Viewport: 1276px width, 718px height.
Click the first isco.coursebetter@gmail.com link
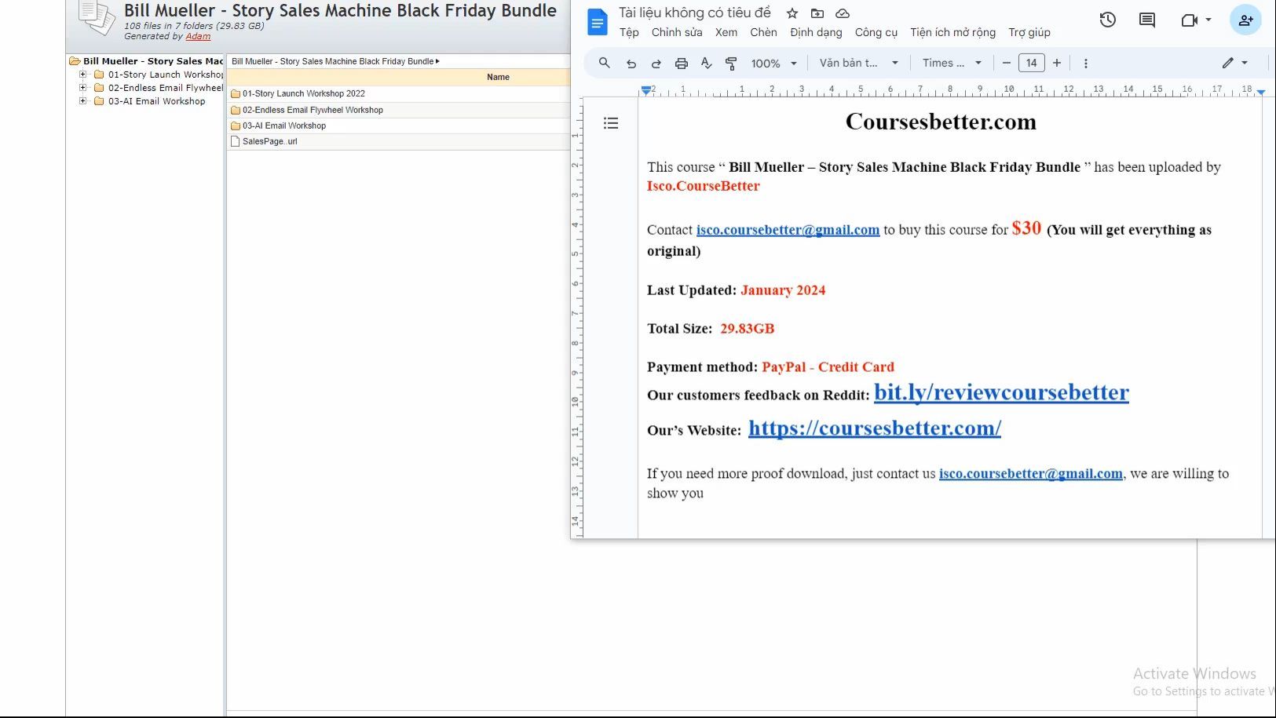[788, 230]
